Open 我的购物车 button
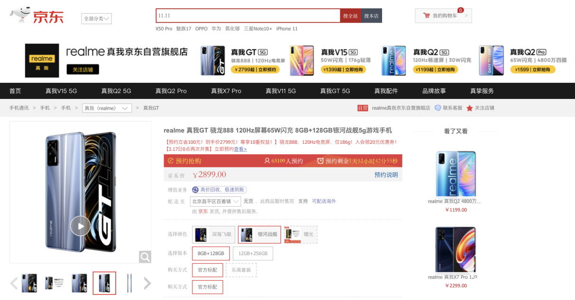575x300 pixels. (x=443, y=16)
